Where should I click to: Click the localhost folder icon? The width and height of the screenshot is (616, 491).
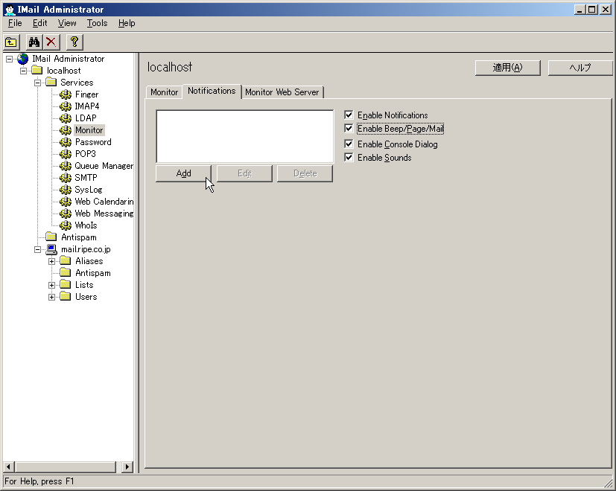point(37,71)
